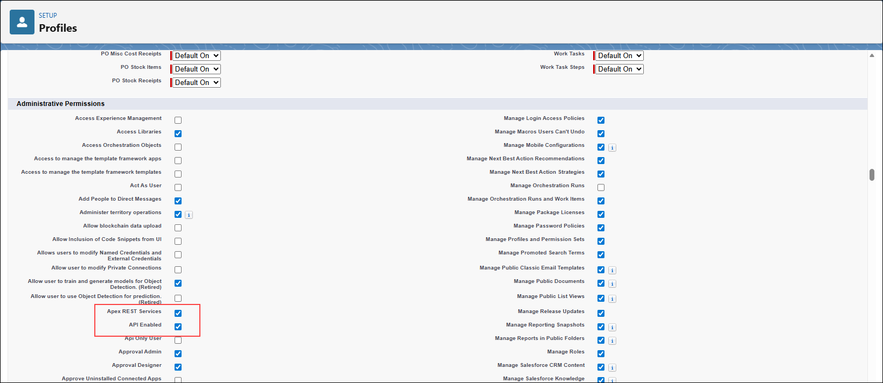Uncheck Add People to Direct Messages
The image size is (883, 383).
pyautogui.click(x=178, y=201)
